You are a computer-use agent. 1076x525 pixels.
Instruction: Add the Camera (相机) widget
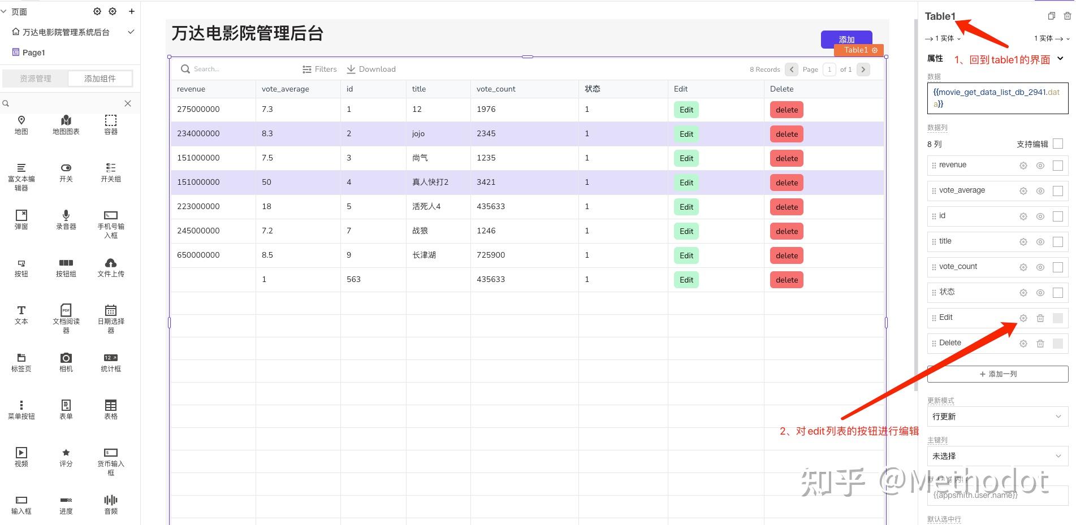pos(66,362)
